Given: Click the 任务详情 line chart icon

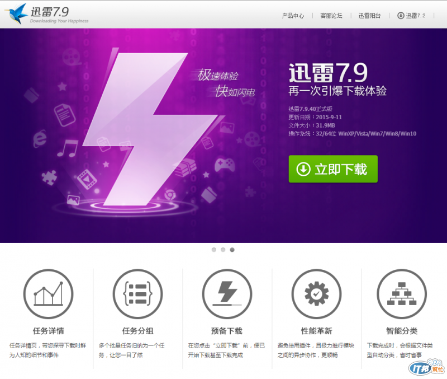Looking at the screenshot, I should [x=48, y=294].
